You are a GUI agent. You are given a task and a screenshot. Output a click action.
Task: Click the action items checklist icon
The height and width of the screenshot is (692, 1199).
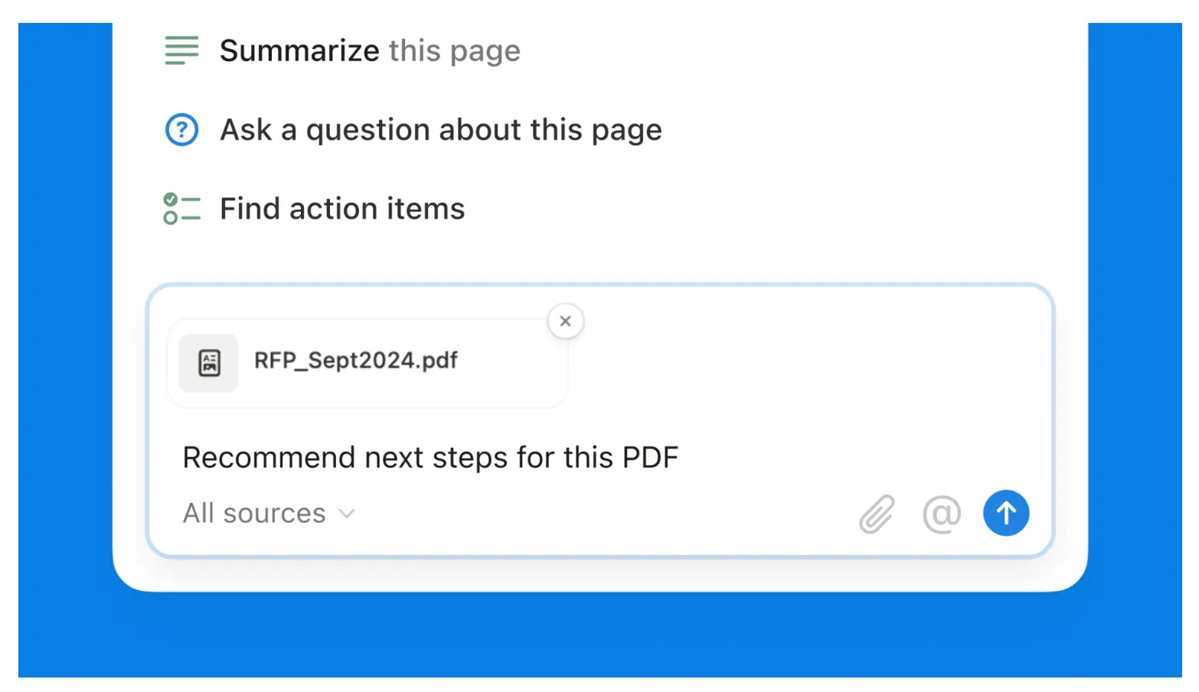(181, 209)
